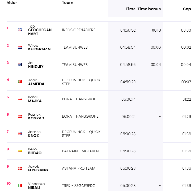Image resolution: width=195 pixels, height=191 pixels.
Task: Select the Time bonus column header
Action: pyautogui.click(x=149, y=9)
